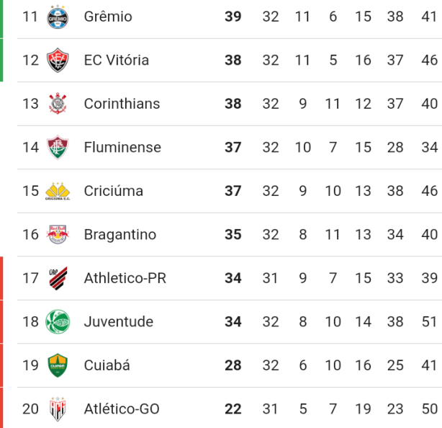Viewport: 442px width, 428px height.
Task: Click the Corinthians club crest
Action: click(58, 104)
